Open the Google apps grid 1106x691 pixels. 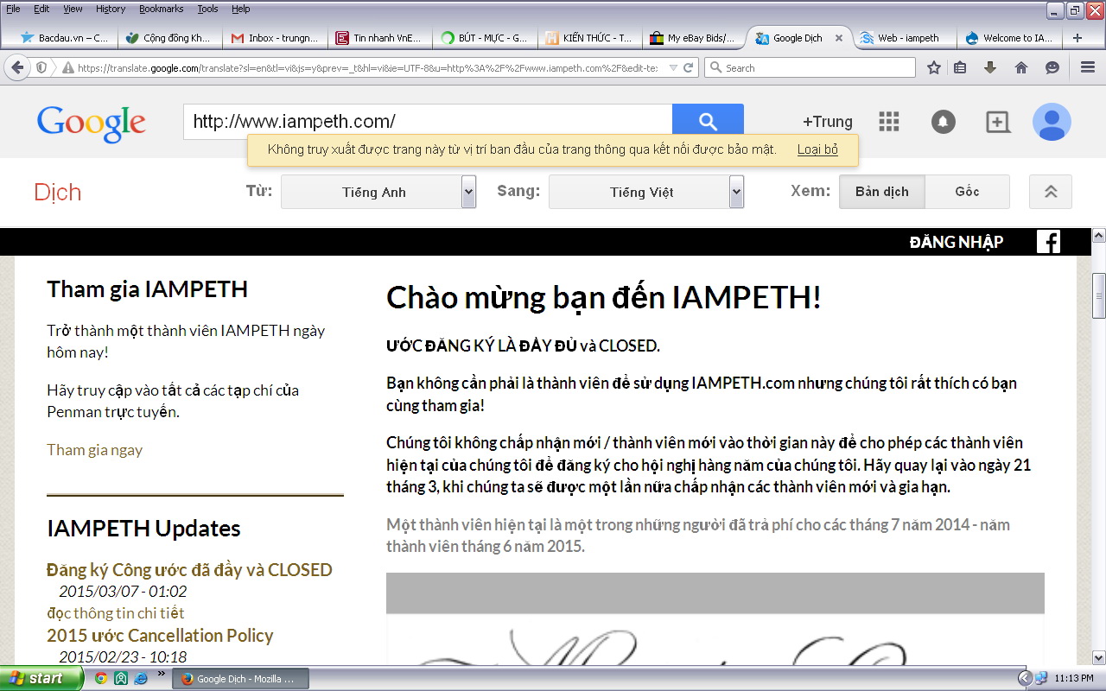click(889, 122)
